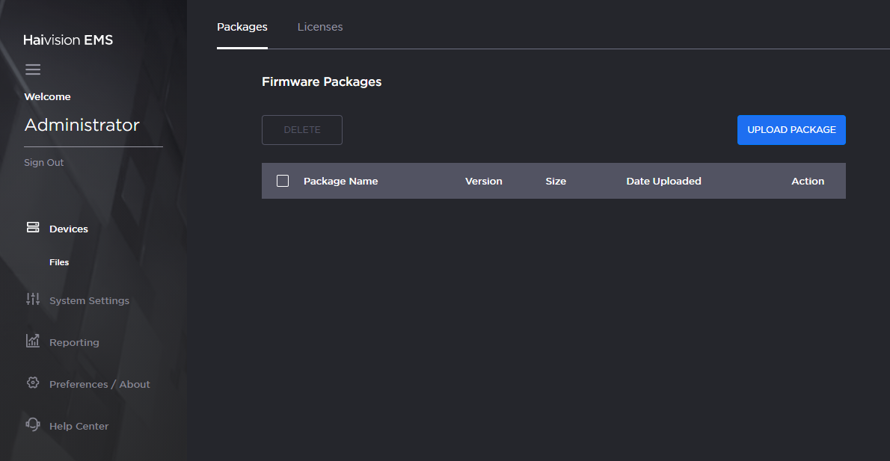Select the Devices icon in the sidebar
The width and height of the screenshot is (890, 461).
click(x=33, y=227)
